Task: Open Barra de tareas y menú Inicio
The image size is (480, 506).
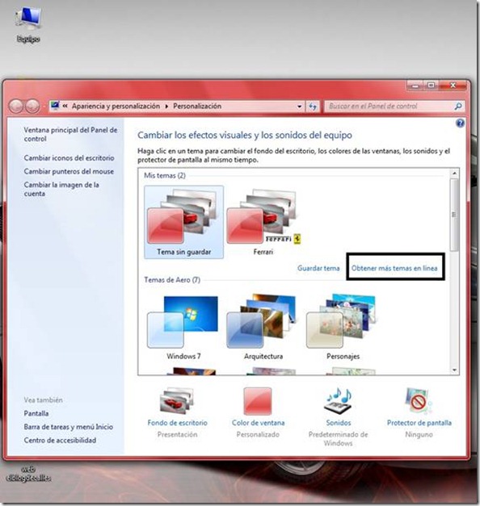Action: [x=68, y=427]
